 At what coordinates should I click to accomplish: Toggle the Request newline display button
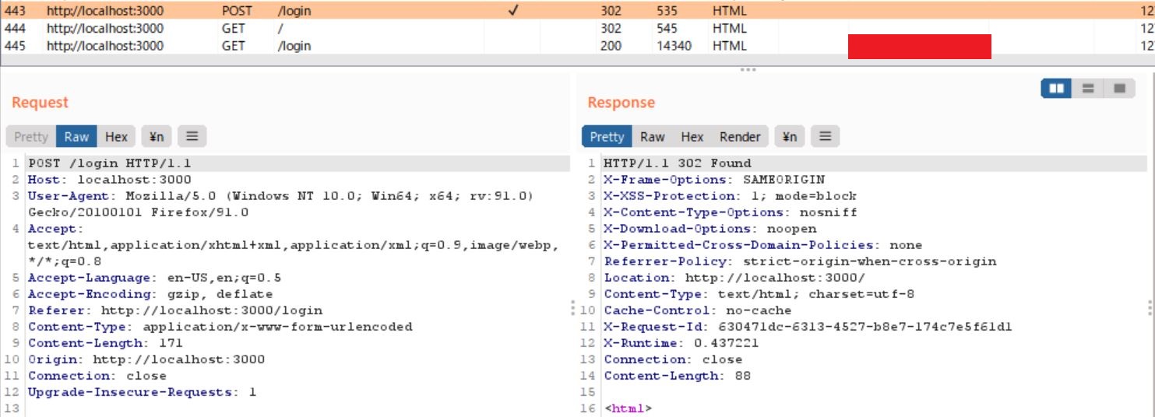[x=157, y=137]
